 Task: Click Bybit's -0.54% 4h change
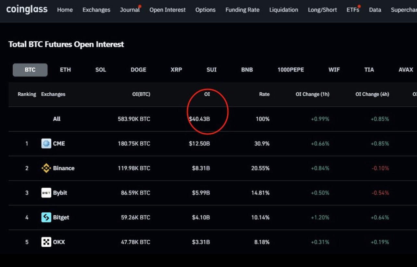coord(380,193)
